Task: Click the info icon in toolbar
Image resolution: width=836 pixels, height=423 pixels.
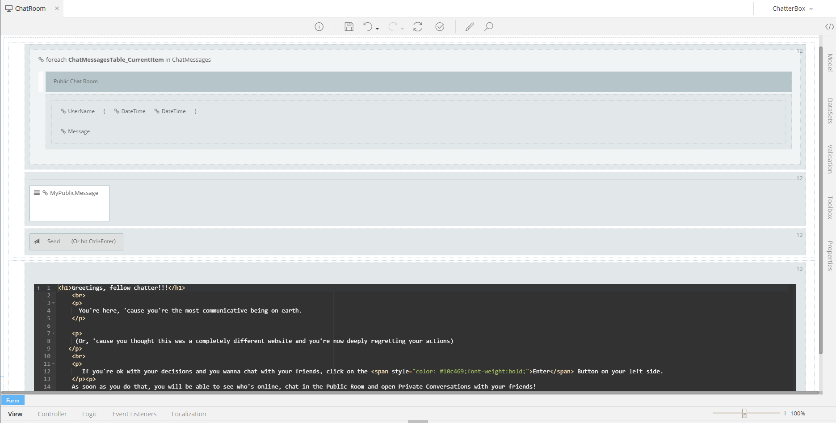Action: click(319, 27)
